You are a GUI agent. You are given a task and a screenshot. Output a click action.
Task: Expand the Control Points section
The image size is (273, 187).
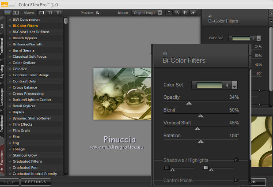tap(236, 180)
